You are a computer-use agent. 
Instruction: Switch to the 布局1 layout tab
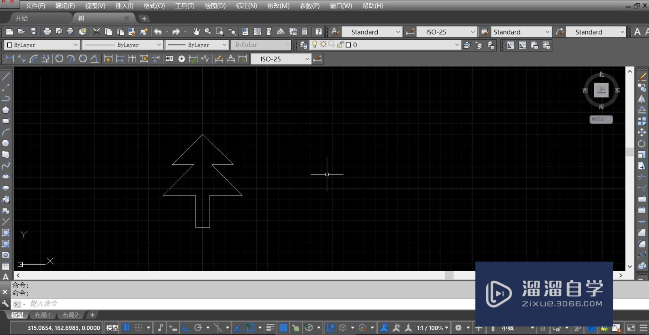click(43, 315)
